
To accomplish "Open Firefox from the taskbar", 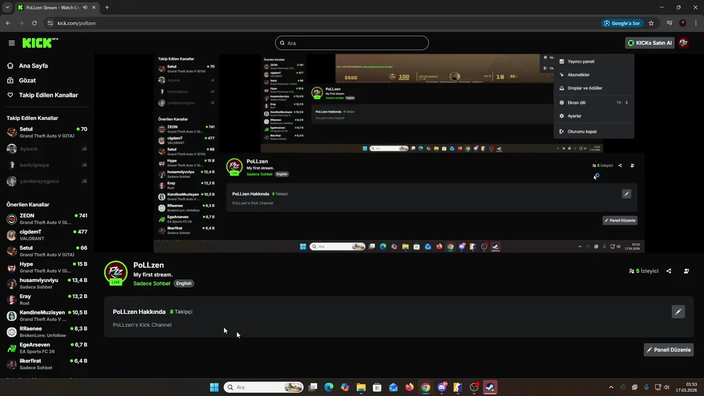I will [x=409, y=387].
